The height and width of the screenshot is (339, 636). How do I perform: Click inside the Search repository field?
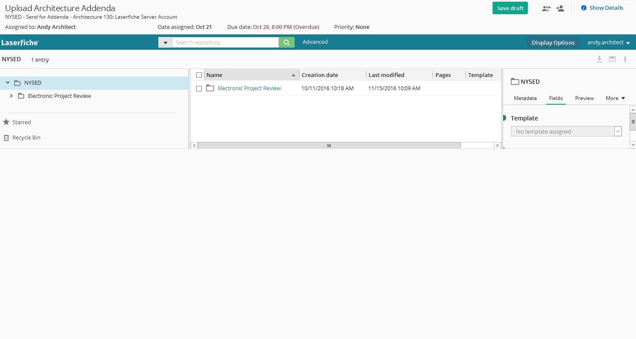coord(225,43)
